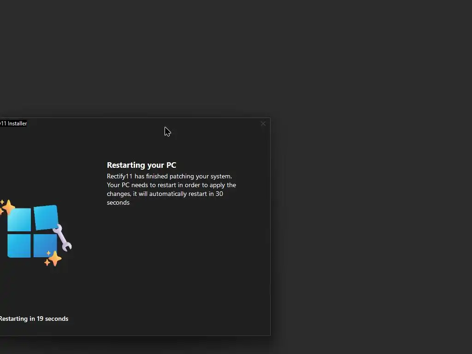
Task: Click the 'Restarting your PC' heading
Action: 142,165
